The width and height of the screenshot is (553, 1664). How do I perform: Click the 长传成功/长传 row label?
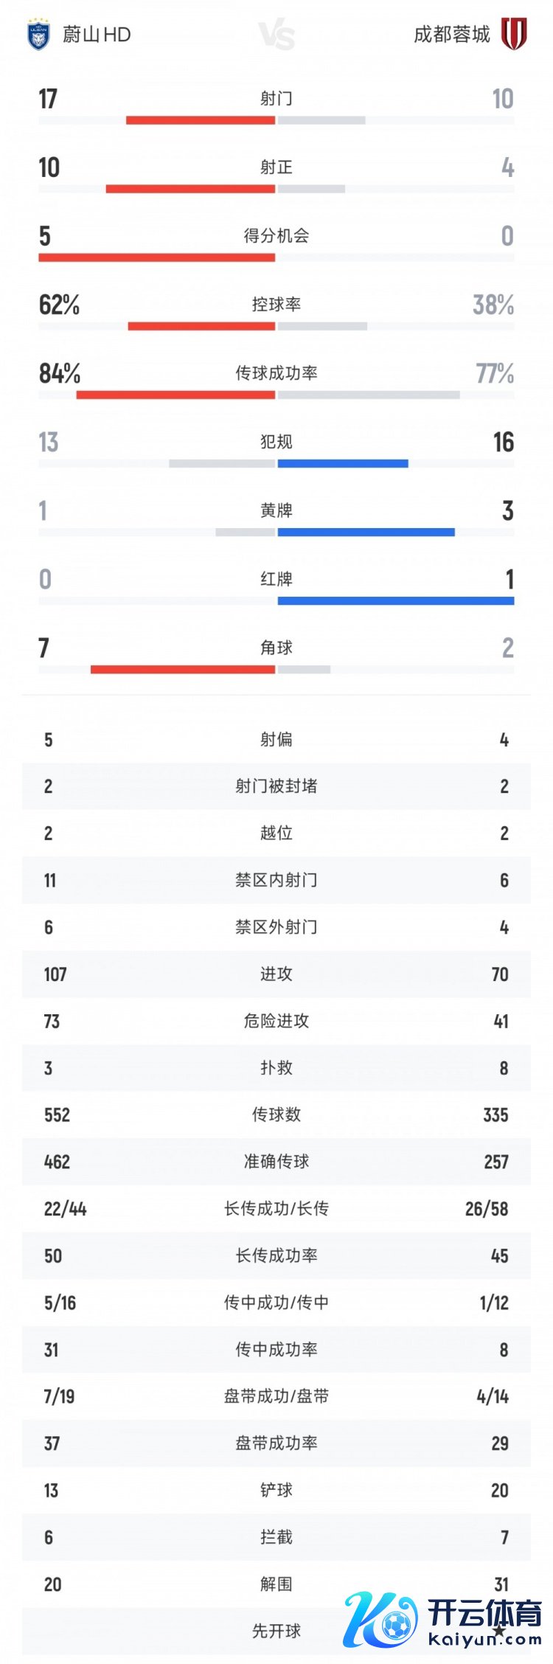(276, 1208)
